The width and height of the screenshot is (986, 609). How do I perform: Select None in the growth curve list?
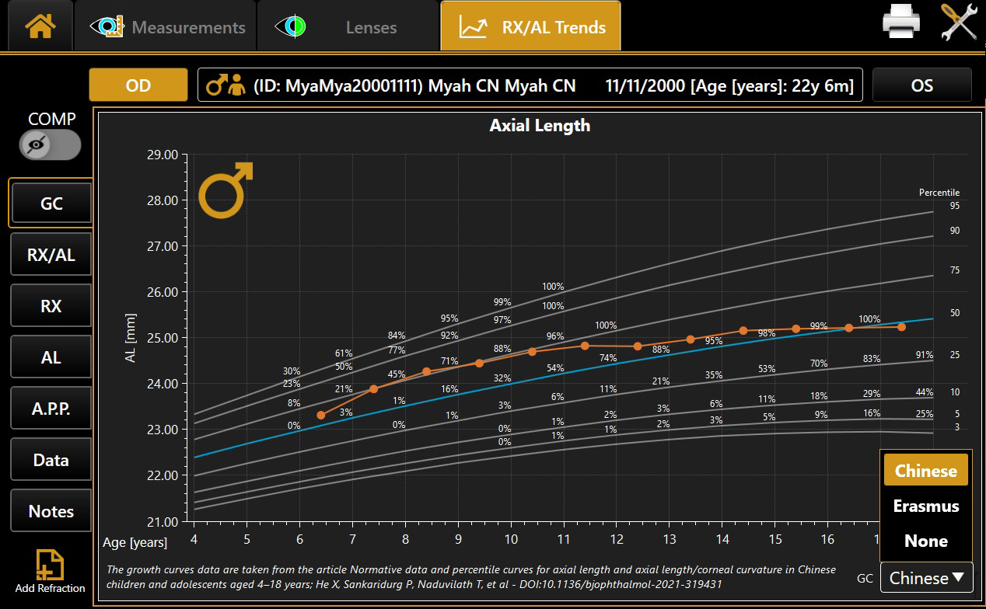[925, 541]
